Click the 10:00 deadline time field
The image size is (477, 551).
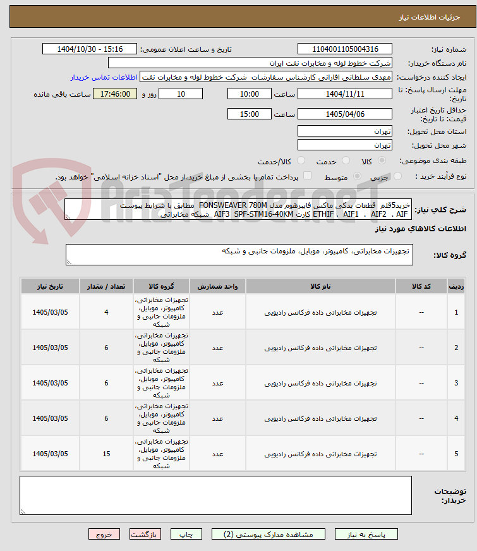point(250,94)
